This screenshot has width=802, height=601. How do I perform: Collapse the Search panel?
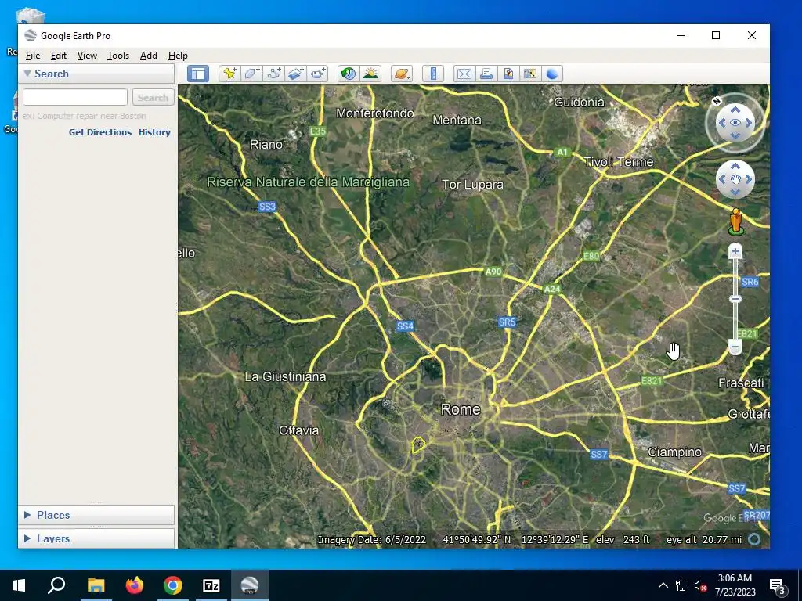tap(27, 74)
